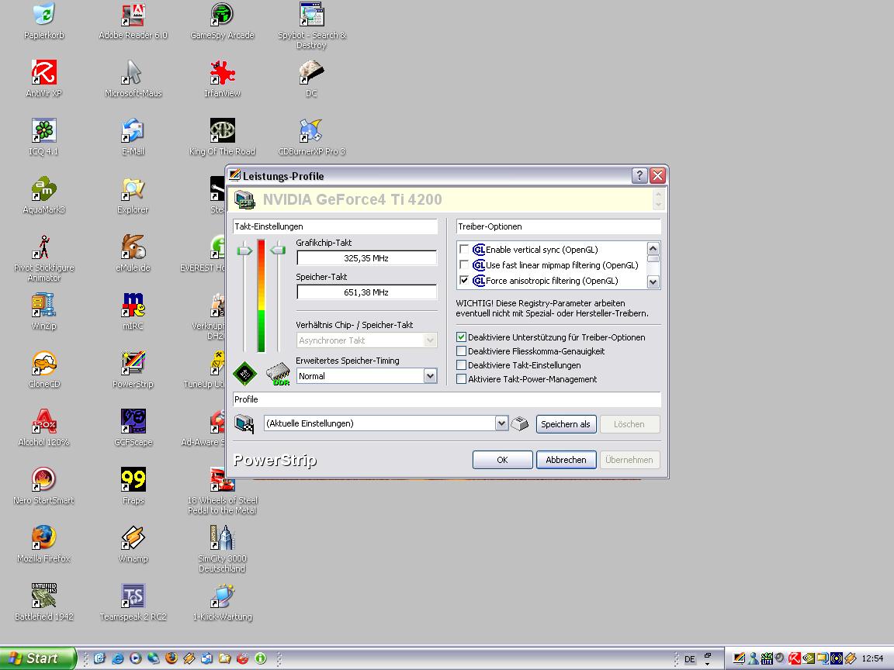Click the graphics chip icon below sliders
This screenshot has height=670, width=894.
tap(245, 374)
